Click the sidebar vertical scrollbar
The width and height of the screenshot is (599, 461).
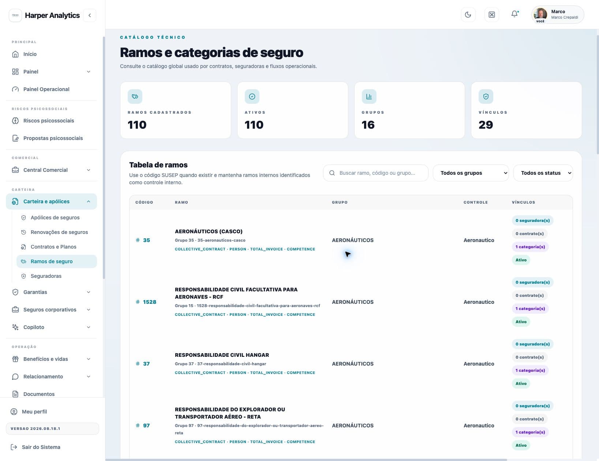click(104, 157)
